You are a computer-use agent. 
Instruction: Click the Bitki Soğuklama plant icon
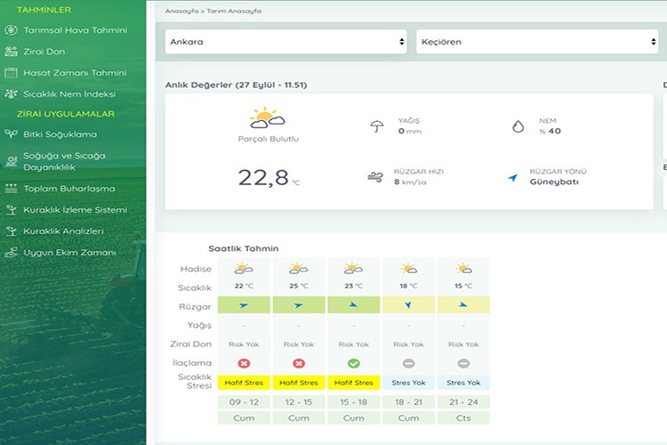[11, 134]
